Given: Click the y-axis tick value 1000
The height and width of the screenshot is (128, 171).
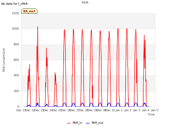Looking at the screenshot, I should tap(15, 29).
